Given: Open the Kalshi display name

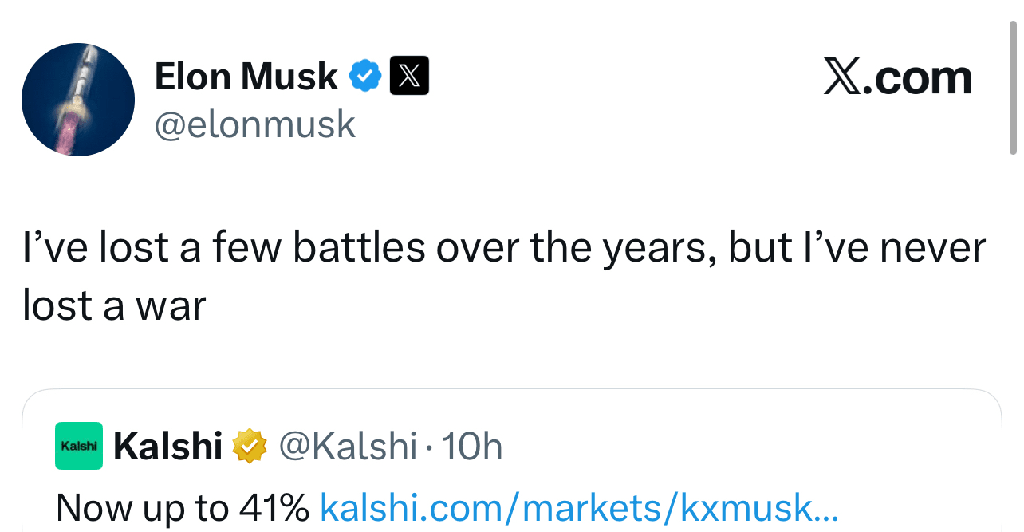Looking at the screenshot, I should pyautogui.click(x=167, y=447).
